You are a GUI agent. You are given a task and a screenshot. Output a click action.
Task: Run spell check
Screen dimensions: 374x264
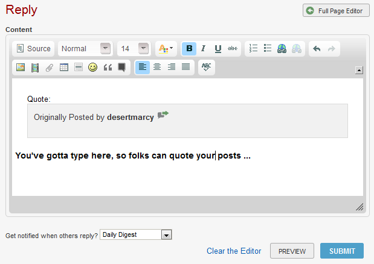click(206, 68)
